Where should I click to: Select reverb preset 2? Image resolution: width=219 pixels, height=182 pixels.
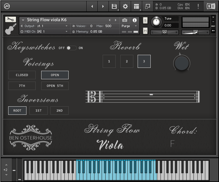[127, 61]
